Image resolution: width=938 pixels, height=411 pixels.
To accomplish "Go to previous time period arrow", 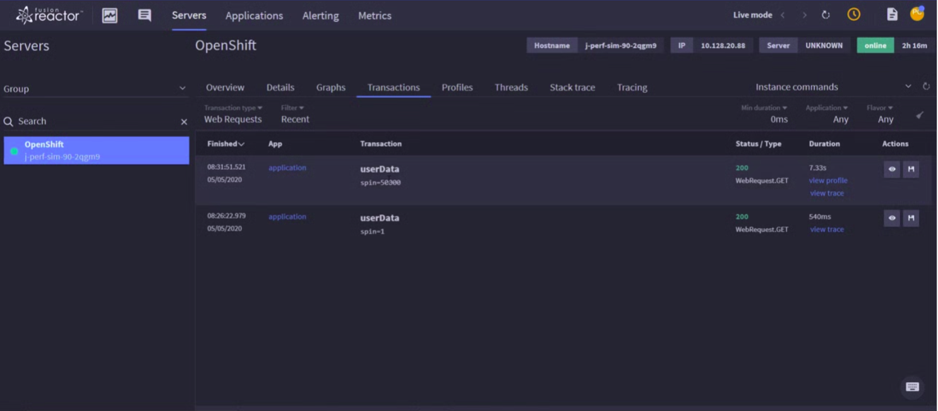I will (x=783, y=15).
